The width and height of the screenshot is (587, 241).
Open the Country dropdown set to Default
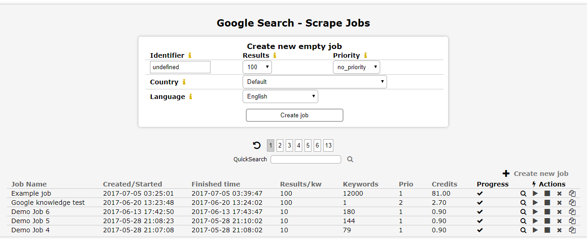point(314,82)
